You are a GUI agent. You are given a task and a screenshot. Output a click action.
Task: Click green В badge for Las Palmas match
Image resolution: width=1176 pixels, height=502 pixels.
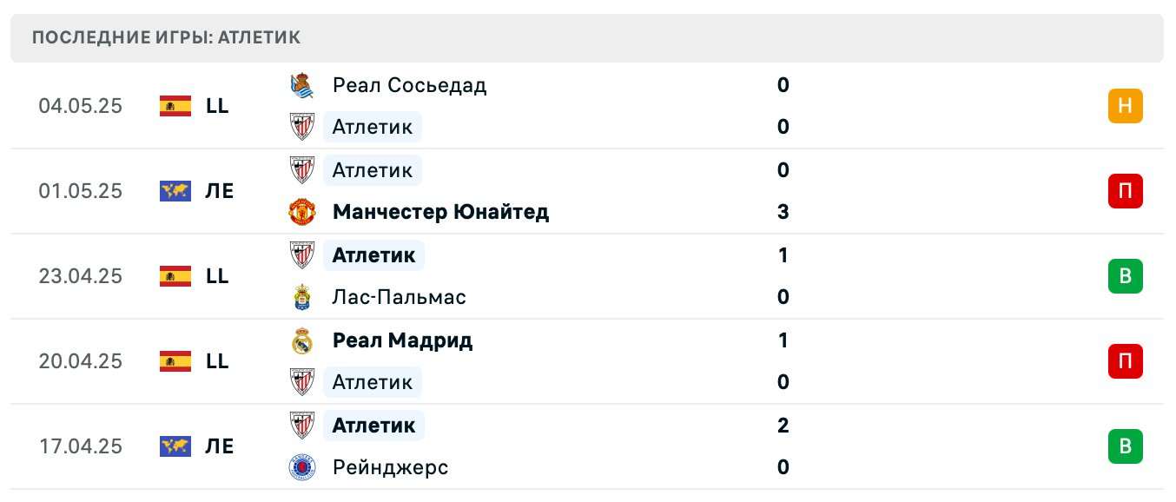pos(1125,276)
